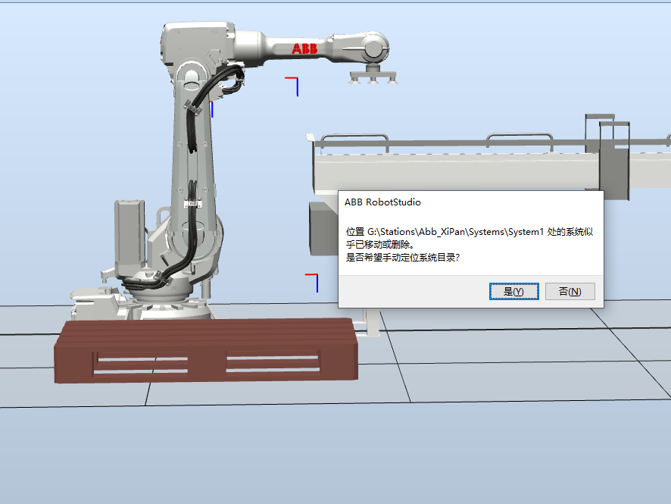Select the grey motor housing beside robot

point(129,235)
